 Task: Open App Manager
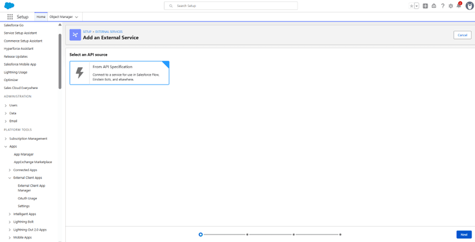(x=24, y=154)
